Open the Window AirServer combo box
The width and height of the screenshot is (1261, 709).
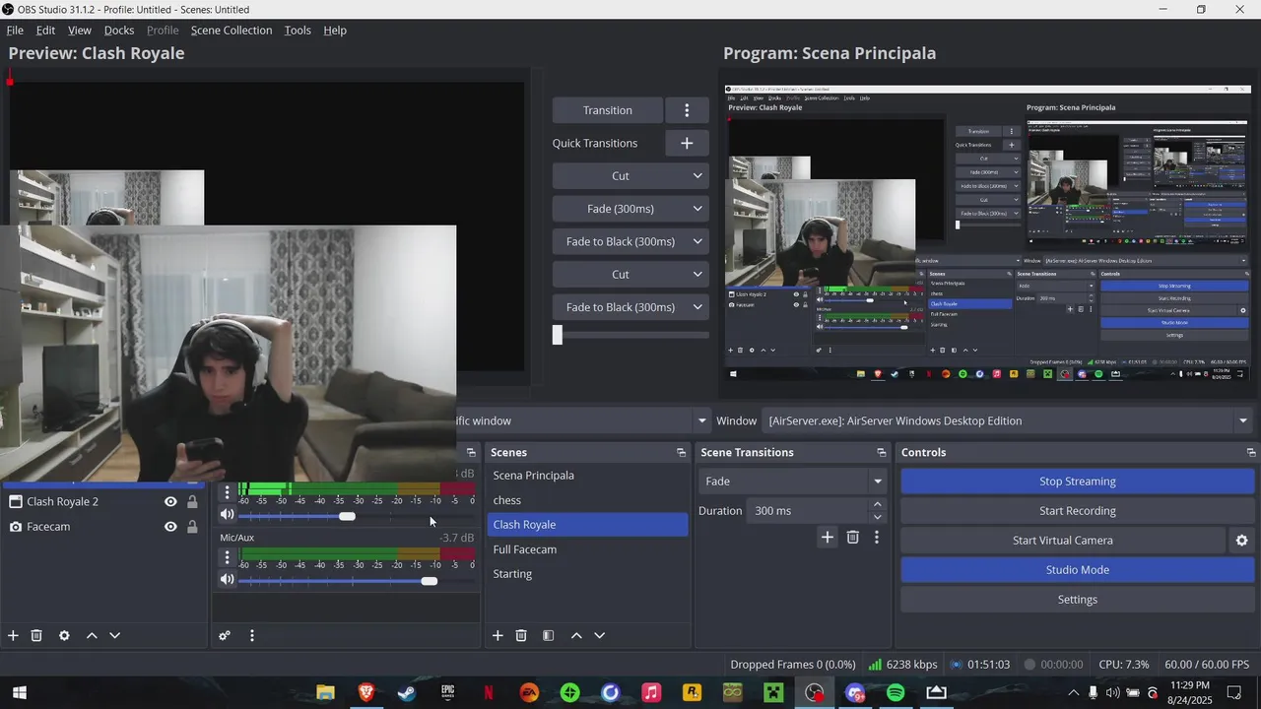click(x=1008, y=420)
